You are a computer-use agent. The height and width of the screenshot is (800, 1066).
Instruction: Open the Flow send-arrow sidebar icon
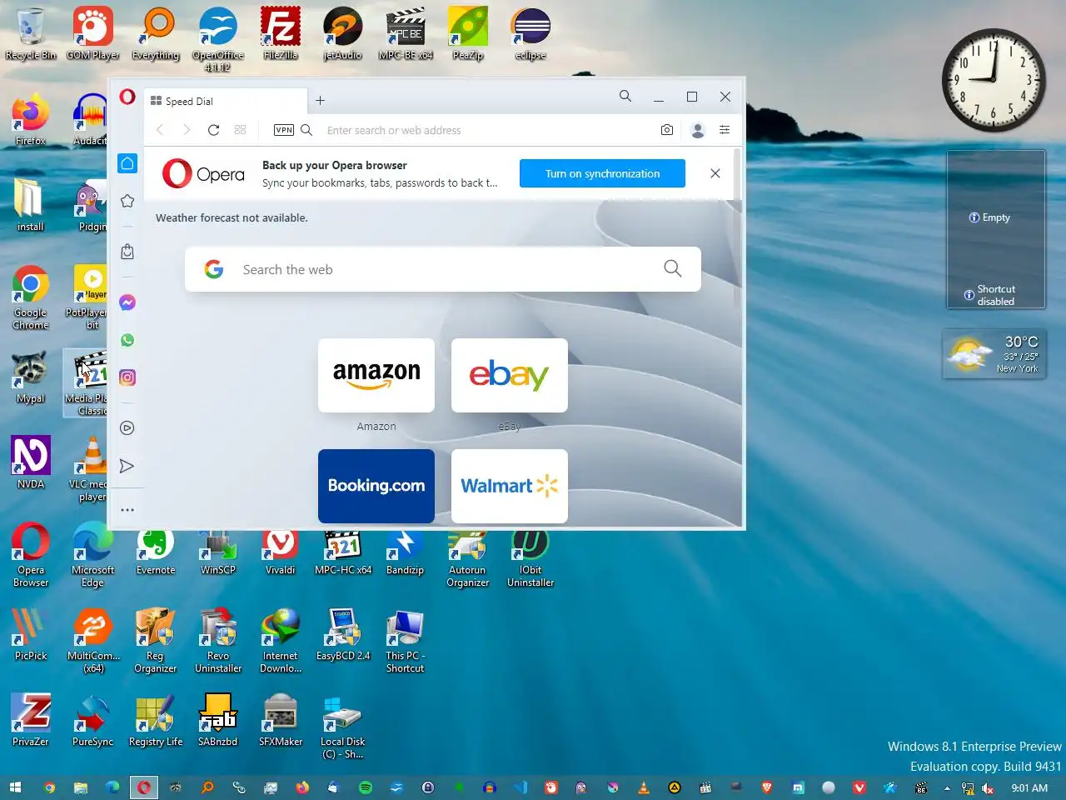127,466
